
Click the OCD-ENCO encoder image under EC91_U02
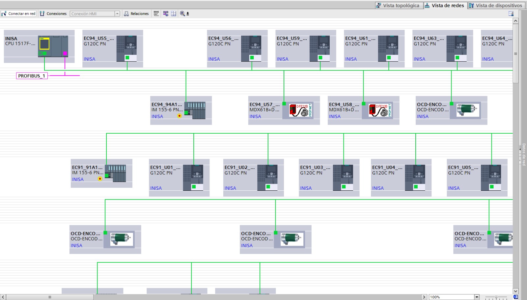pos(292,239)
